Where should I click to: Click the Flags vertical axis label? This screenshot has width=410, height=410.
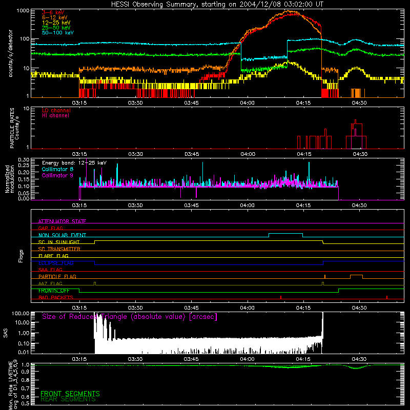click(x=20, y=256)
